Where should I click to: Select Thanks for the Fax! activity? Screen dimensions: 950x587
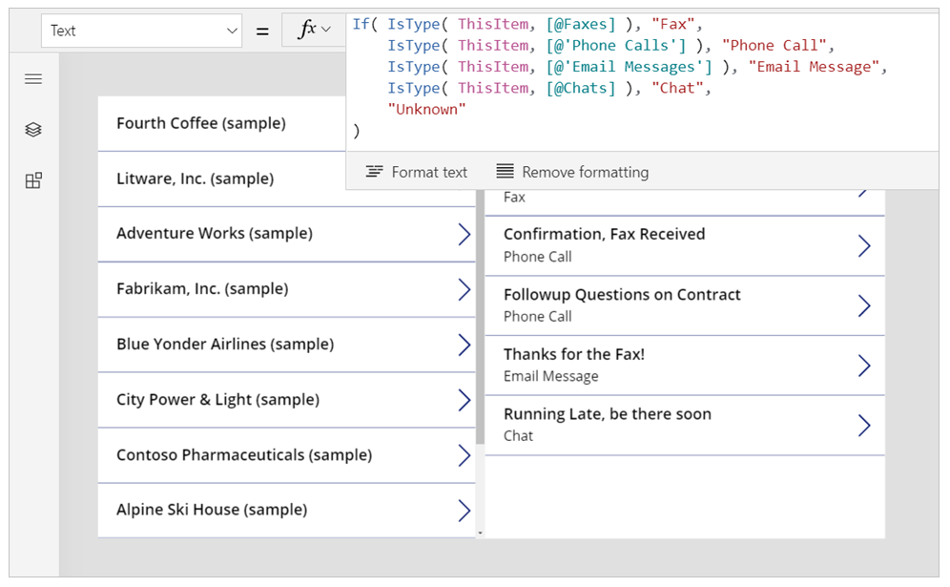click(685, 365)
